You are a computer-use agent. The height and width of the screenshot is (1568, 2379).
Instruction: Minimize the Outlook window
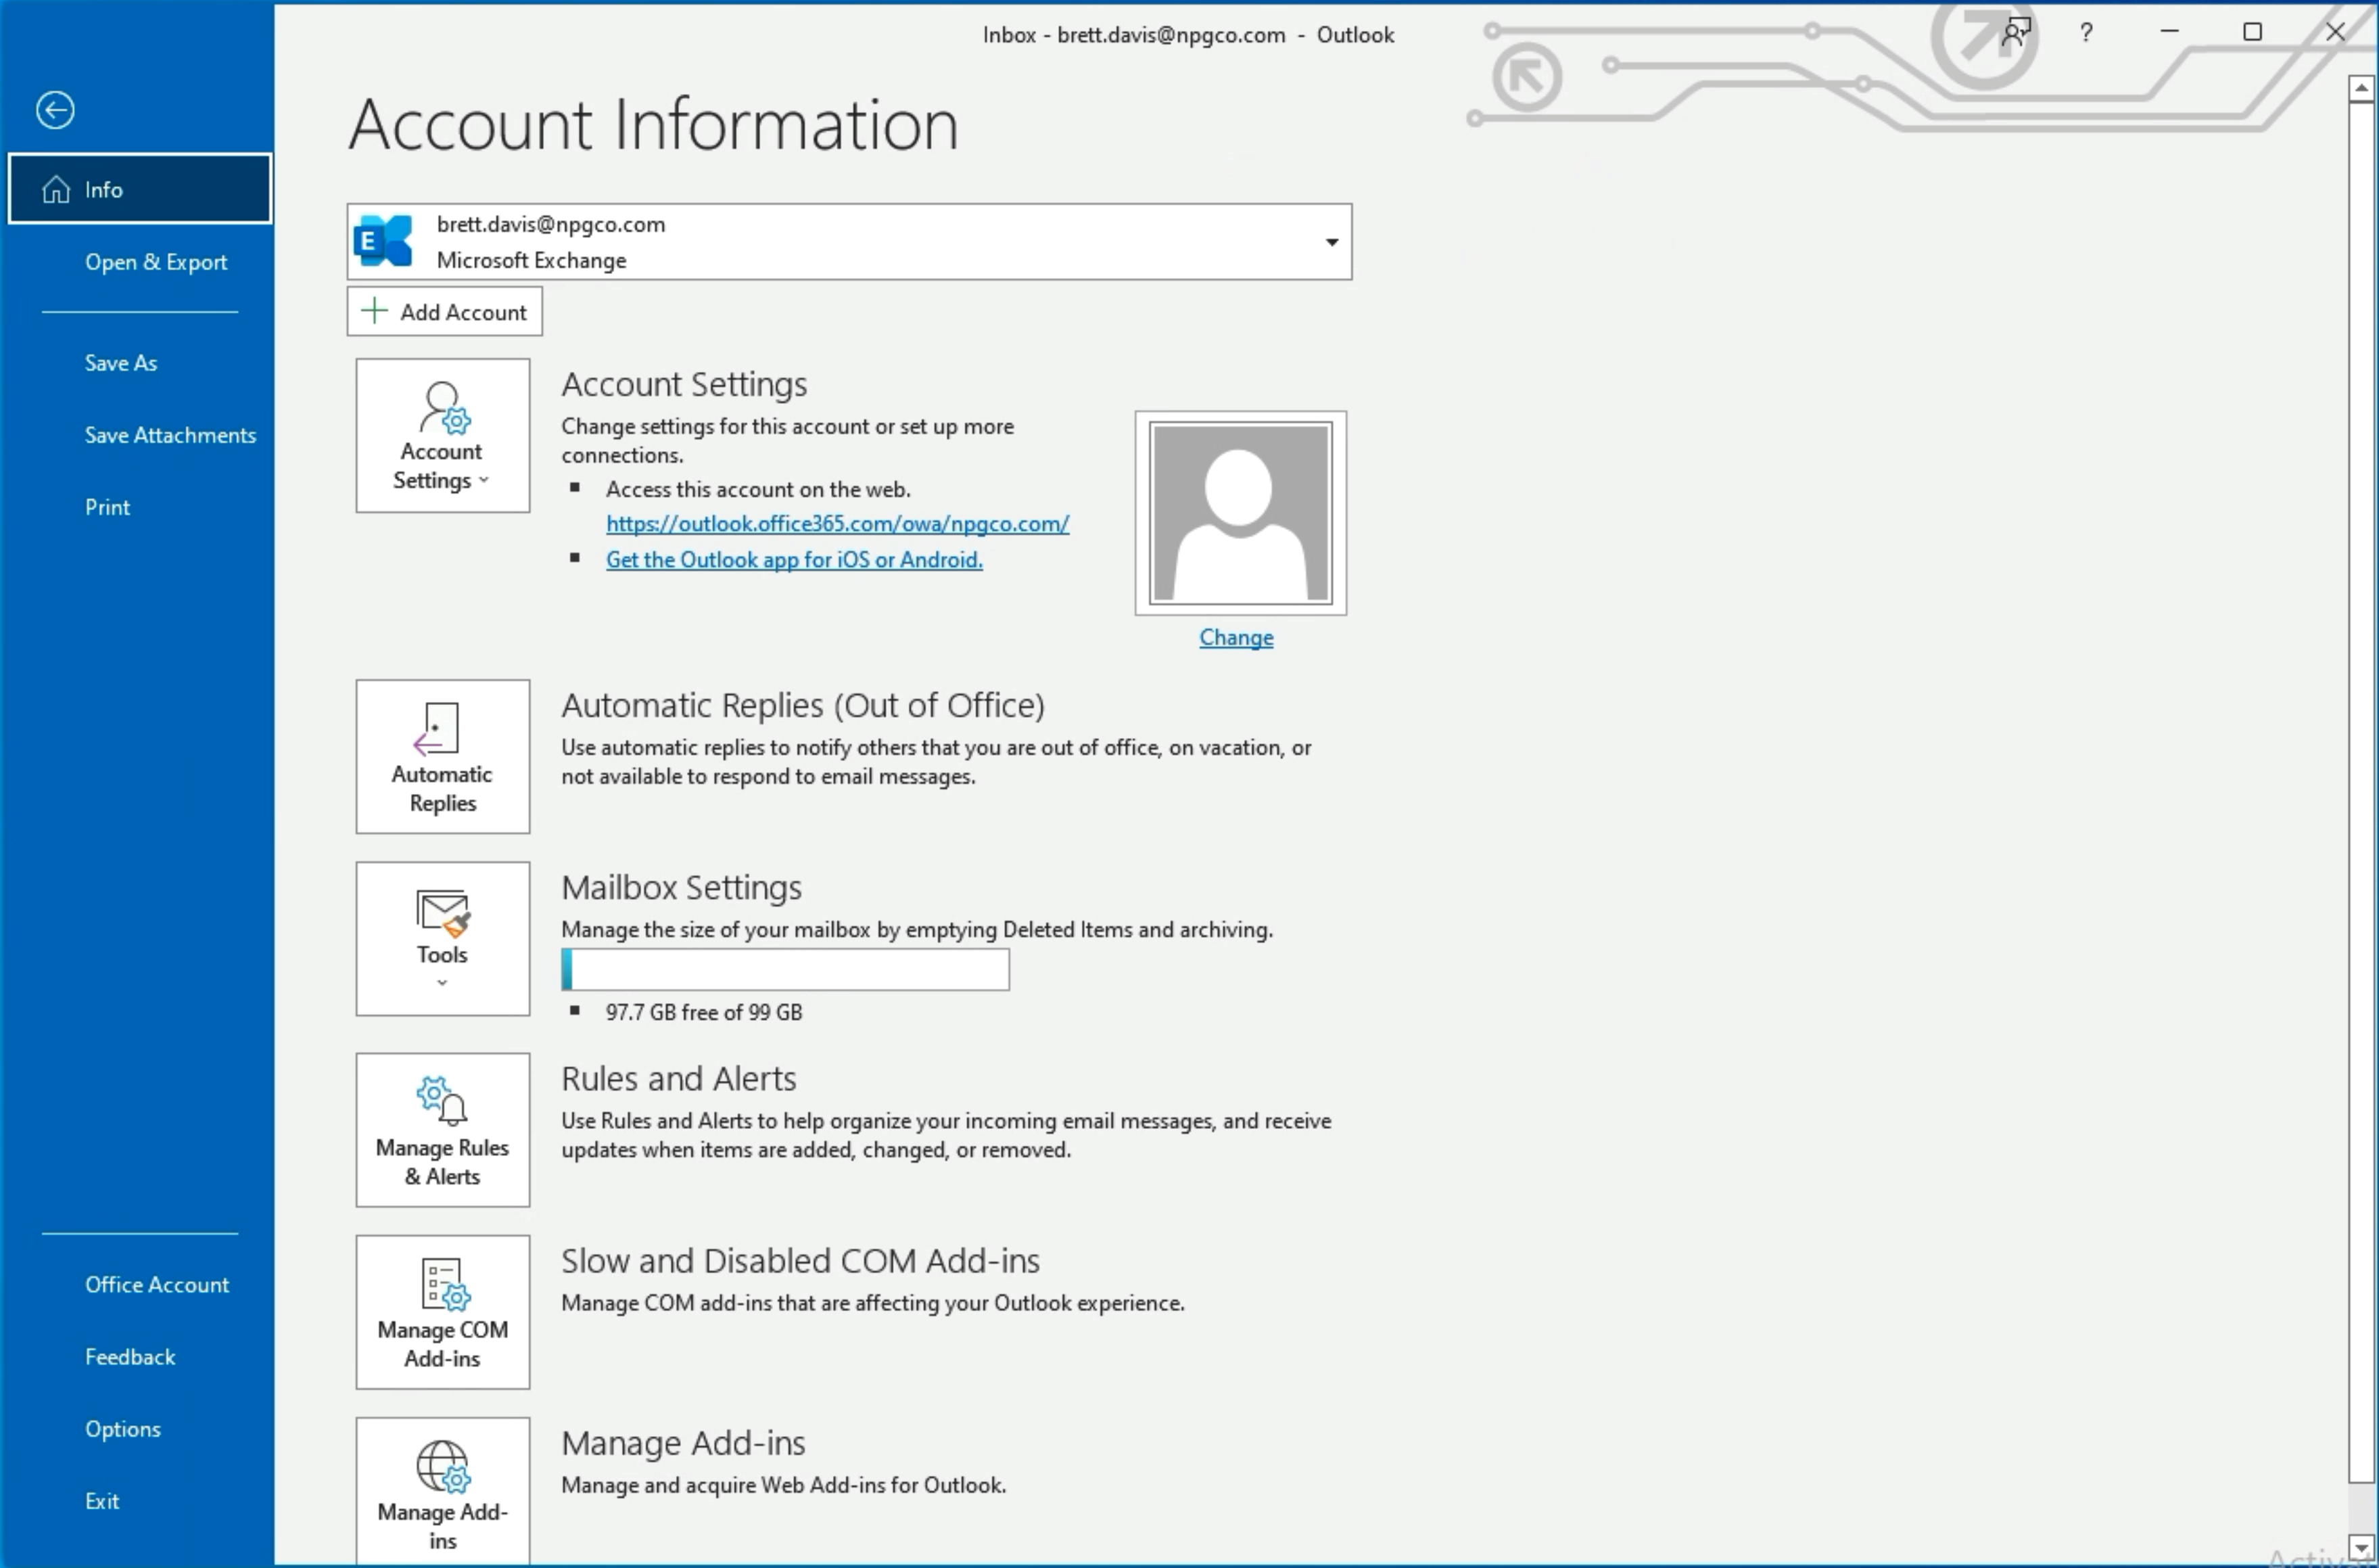(x=2169, y=32)
